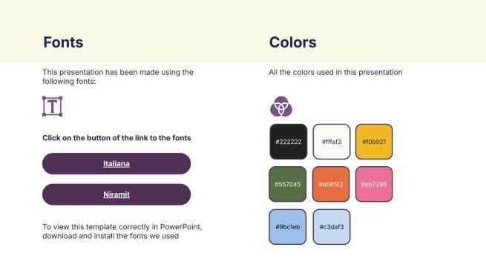
Task: Select the 'This presentation has been made' paragraph
Action: [118, 76]
